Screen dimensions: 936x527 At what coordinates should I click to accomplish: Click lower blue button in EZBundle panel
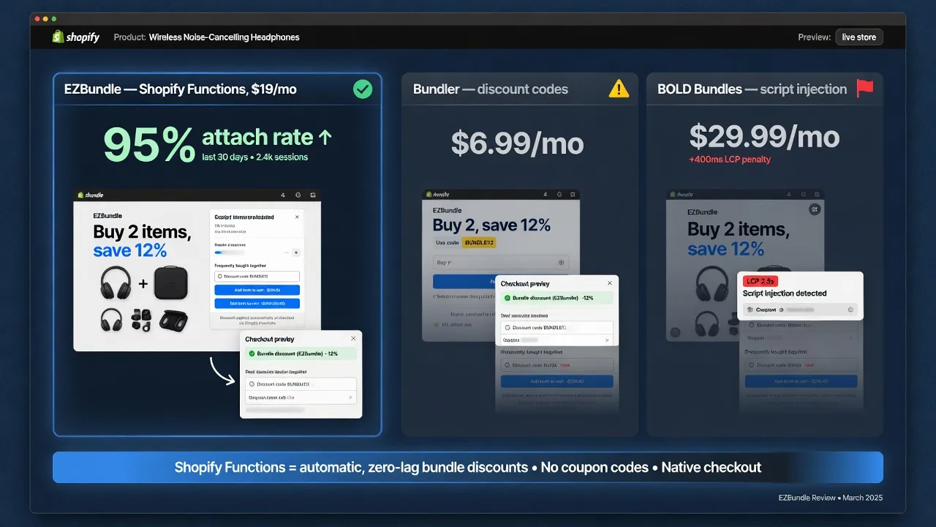point(257,303)
